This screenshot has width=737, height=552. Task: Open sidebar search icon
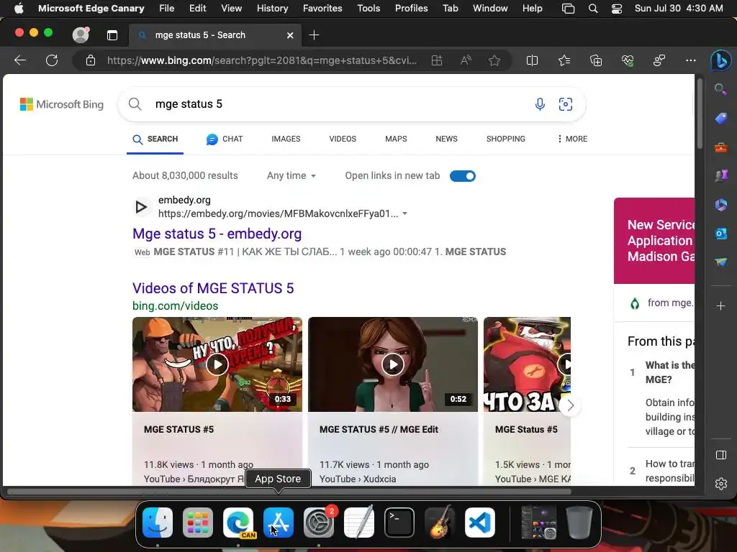click(720, 89)
